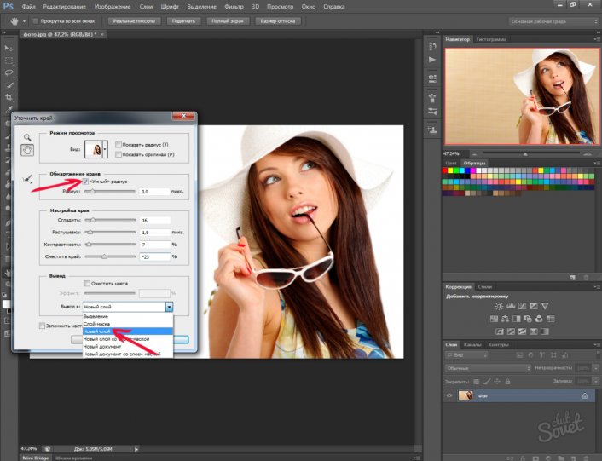Select the Zoom tool in Refine Edge dialog
This screenshot has width=602, height=461.
pos(27,137)
